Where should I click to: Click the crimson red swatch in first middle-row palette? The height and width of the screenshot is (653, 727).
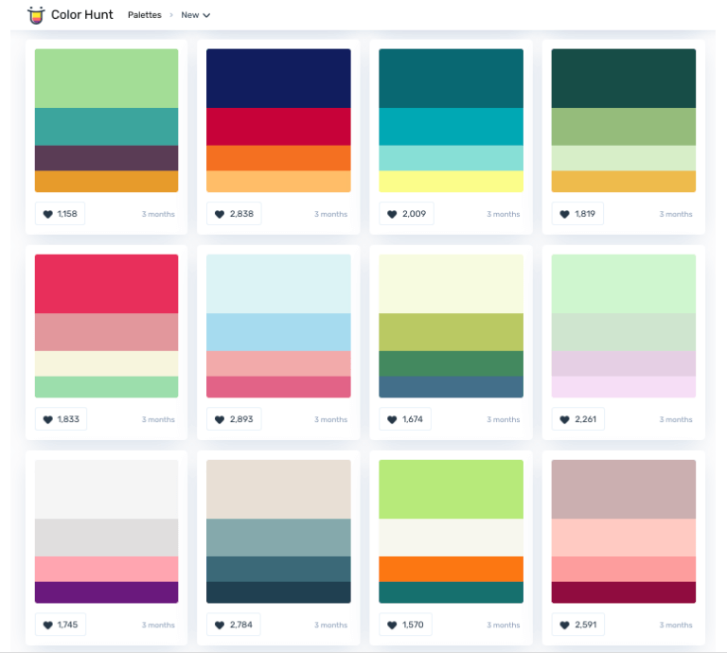106,283
